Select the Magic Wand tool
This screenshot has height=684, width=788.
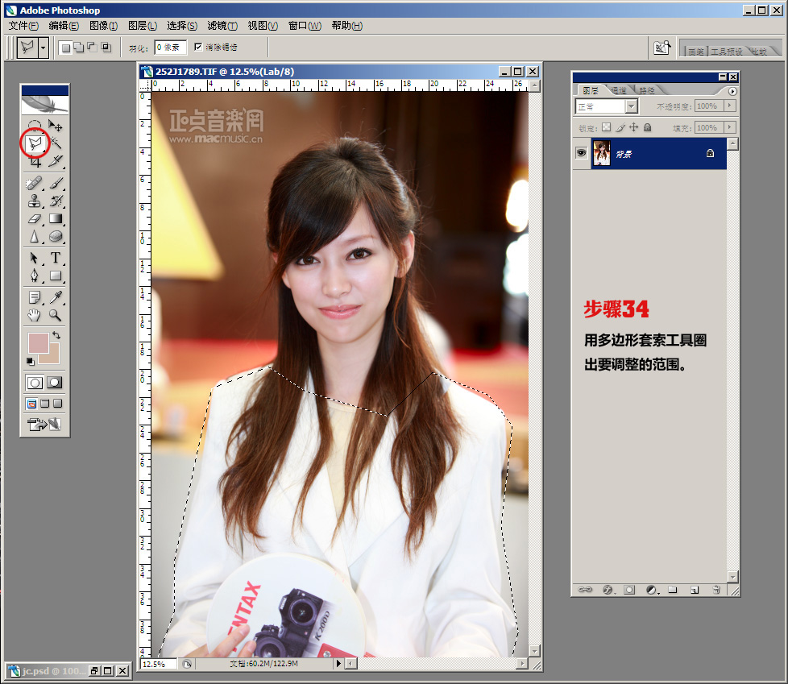(56, 143)
